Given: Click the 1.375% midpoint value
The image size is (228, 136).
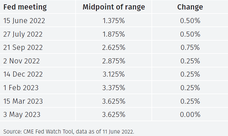Looking at the screenshot, I should coord(114,21).
